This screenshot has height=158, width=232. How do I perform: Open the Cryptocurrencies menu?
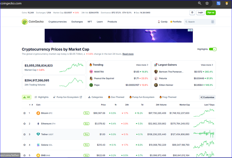click(x=57, y=22)
